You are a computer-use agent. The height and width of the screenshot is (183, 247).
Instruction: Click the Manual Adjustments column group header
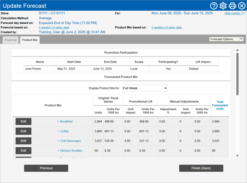click(x=184, y=102)
